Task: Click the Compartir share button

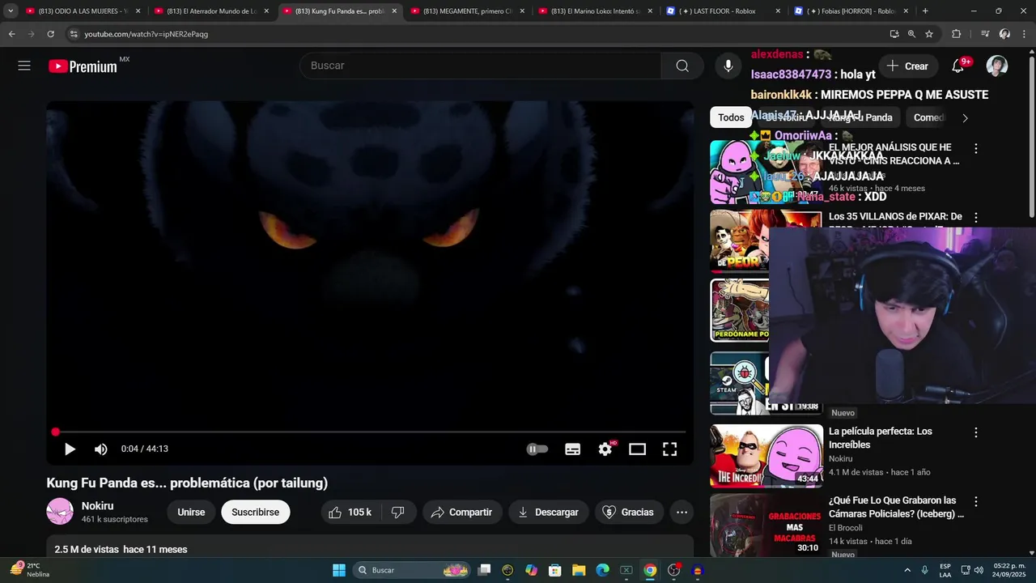Action: [462, 512]
